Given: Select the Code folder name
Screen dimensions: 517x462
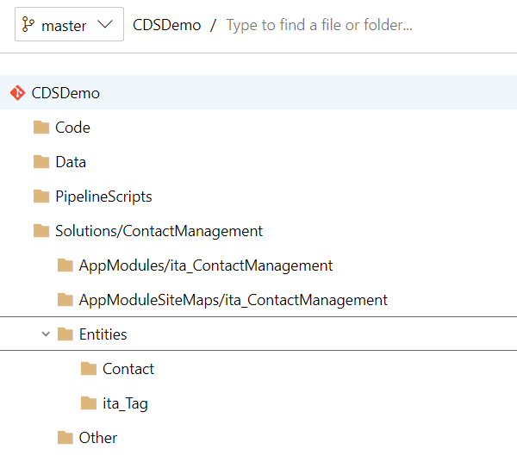Looking at the screenshot, I should (72, 128).
